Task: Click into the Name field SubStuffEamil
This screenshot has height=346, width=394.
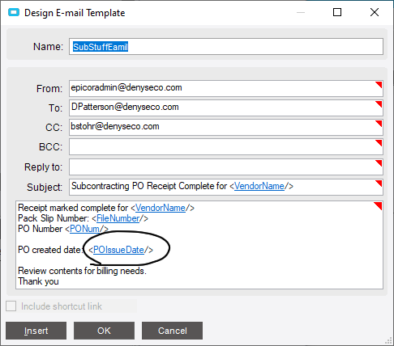Action: tap(226, 47)
